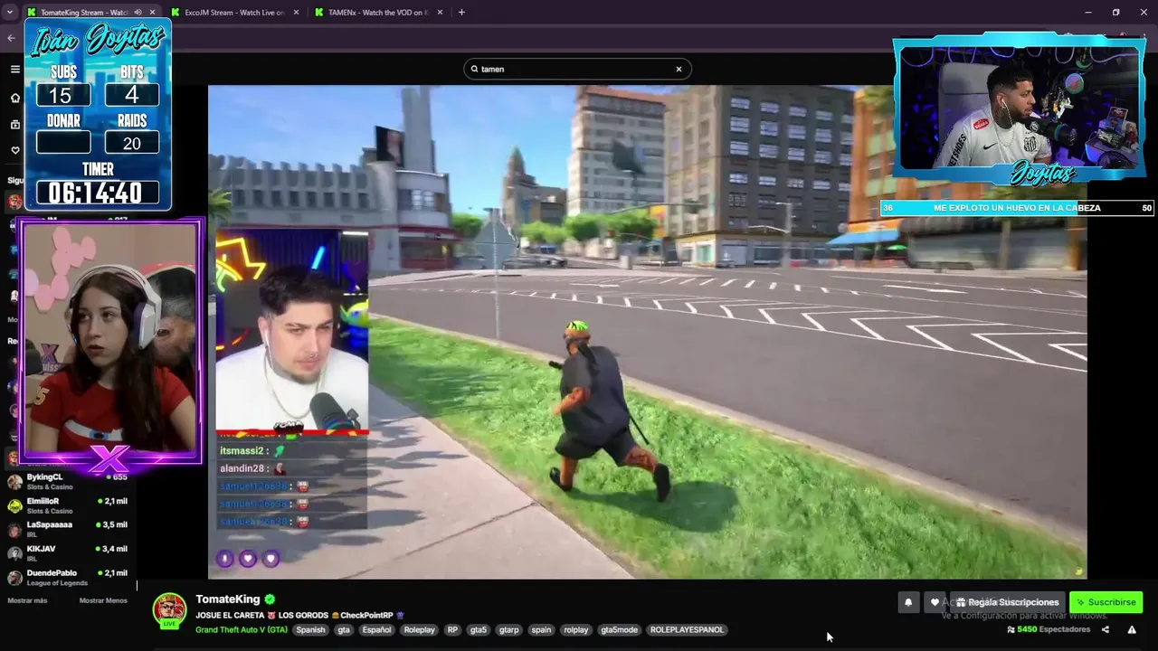
Task: Select the RP tag
Action: pyautogui.click(x=452, y=629)
